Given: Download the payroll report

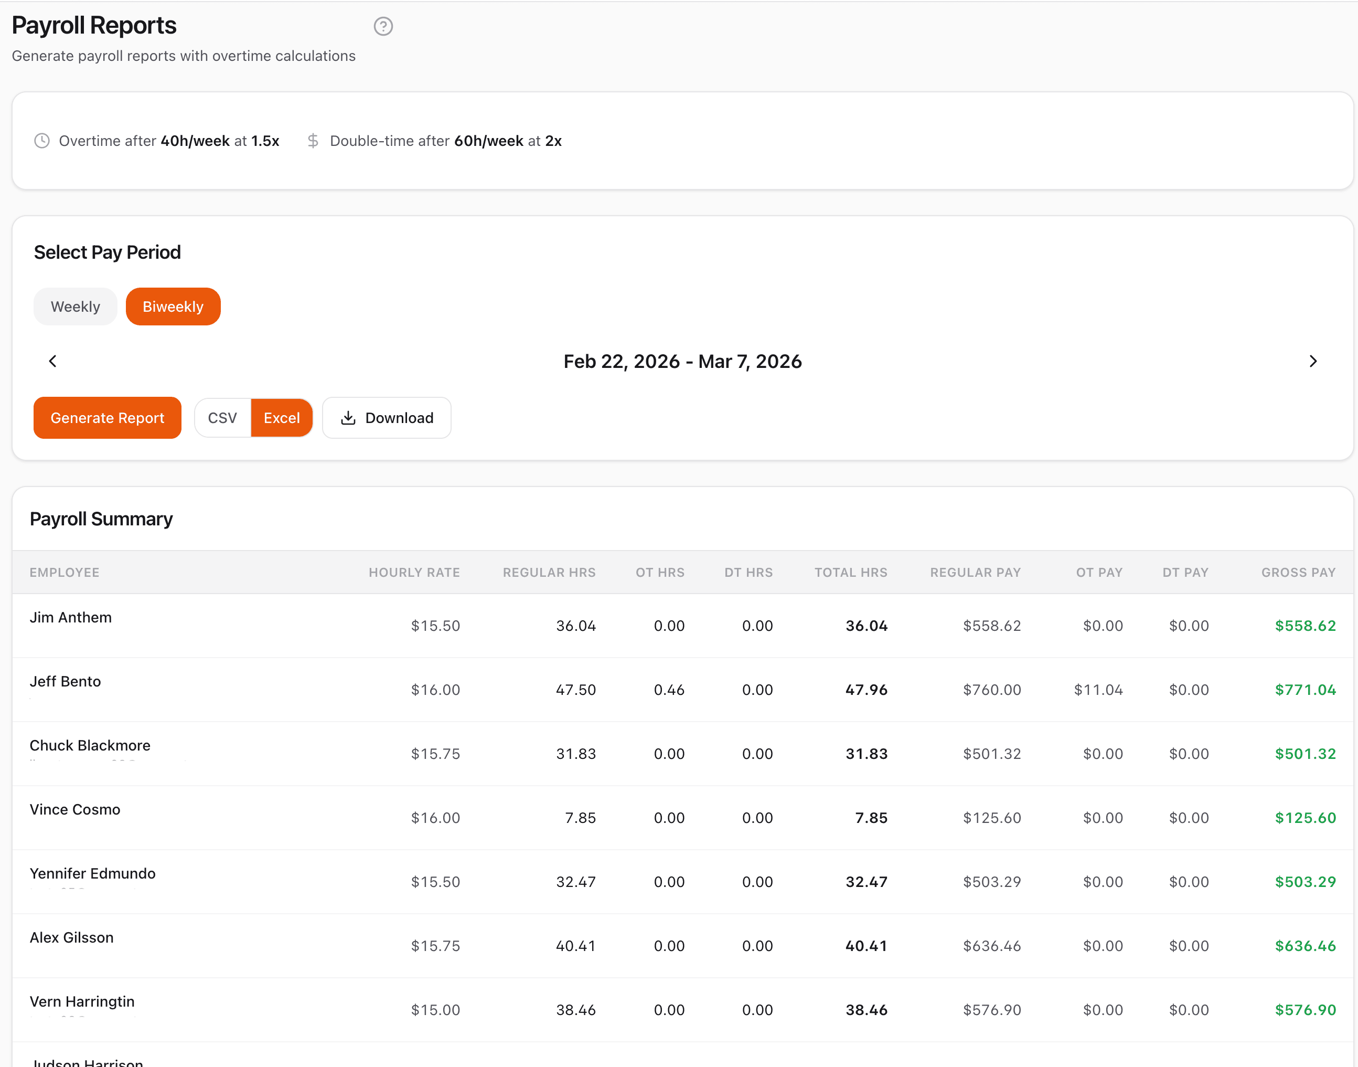Looking at the screenshot, I should pyautogui.click(x=387, y=417).
